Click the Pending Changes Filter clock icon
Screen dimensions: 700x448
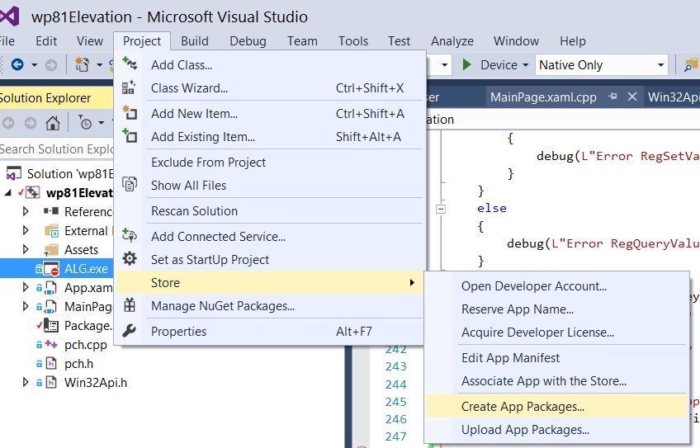pos(85,122)
